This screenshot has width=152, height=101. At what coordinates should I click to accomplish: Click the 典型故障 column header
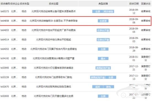(103, 4)
